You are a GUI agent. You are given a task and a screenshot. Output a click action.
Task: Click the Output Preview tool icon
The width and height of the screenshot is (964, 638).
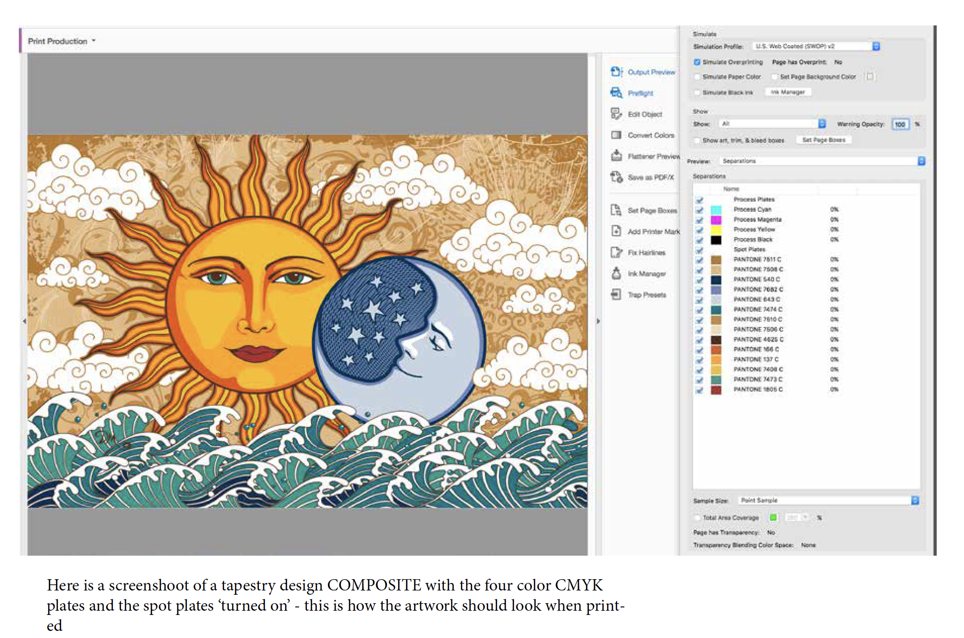click(616, 72)
